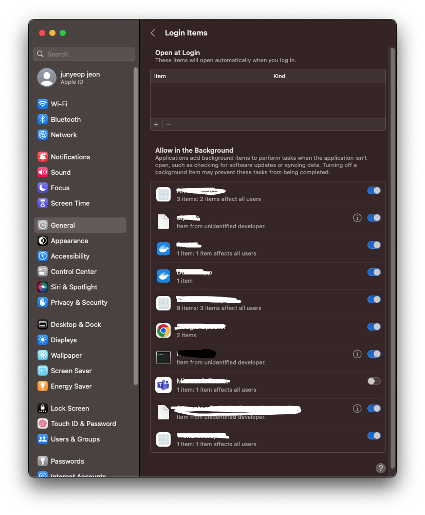425x515 pixels.
Task: Toggle first unidentified developer file switch
Action: click(x=374, y=218)
